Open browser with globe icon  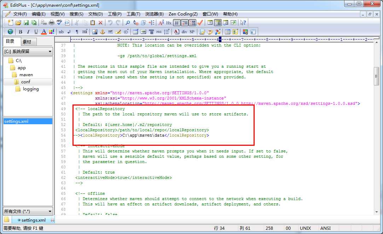[11, 32]
